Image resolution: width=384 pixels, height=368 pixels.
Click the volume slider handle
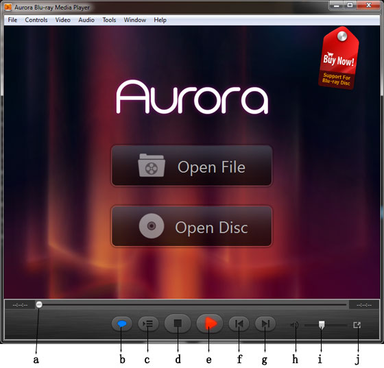[322, 325]
